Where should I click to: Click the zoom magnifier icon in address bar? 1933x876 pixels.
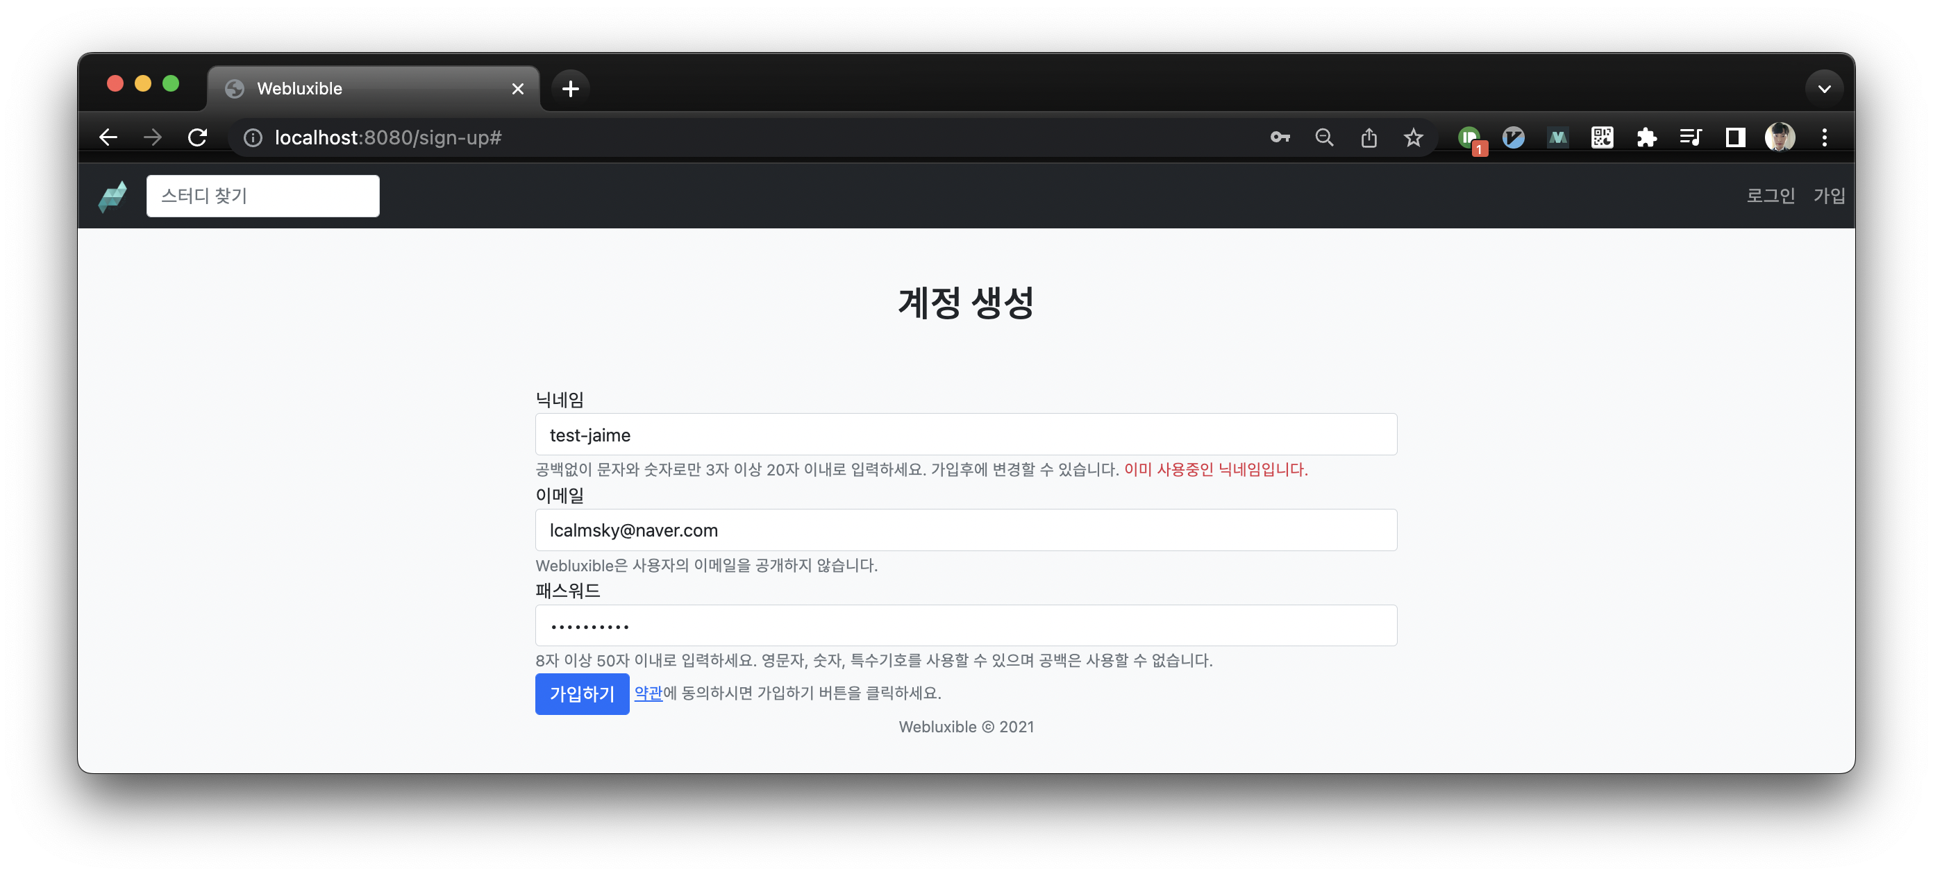1325,137
